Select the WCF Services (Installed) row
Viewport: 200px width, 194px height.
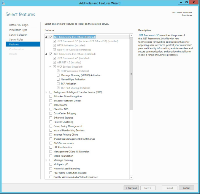coord(70,67)
